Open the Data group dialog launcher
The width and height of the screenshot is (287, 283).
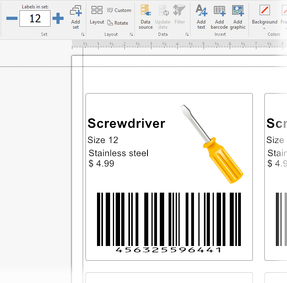coord(187,35)
